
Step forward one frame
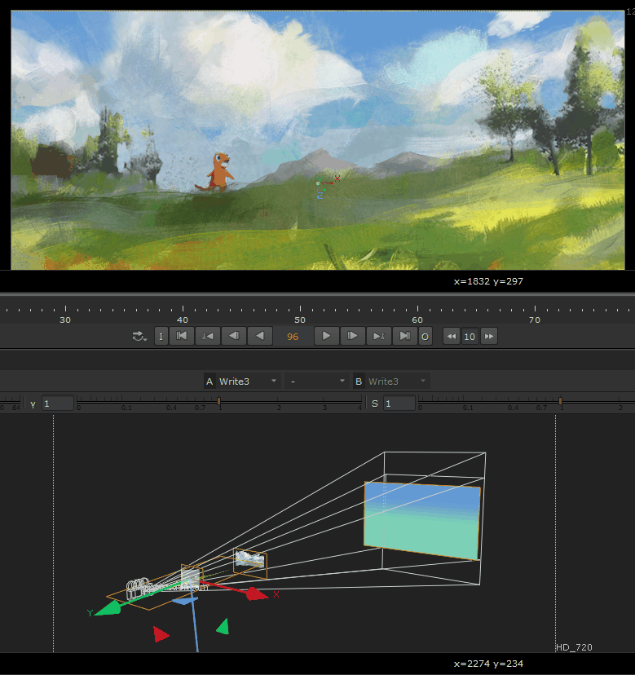352,336
